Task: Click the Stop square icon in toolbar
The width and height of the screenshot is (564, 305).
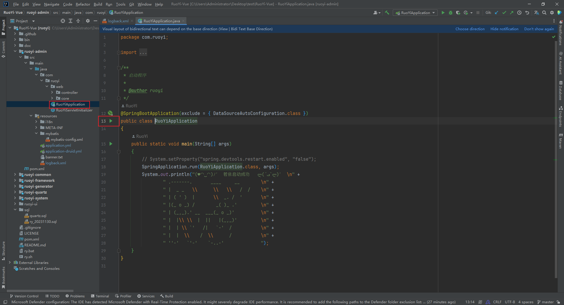Action: 478,13
